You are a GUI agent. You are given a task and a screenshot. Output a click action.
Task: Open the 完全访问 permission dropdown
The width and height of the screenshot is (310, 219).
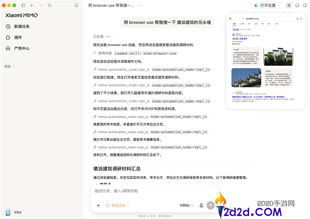(x=118, y=206)
